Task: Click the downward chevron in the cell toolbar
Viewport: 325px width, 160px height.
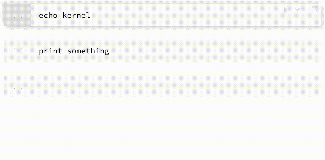Action: [297, 10]
